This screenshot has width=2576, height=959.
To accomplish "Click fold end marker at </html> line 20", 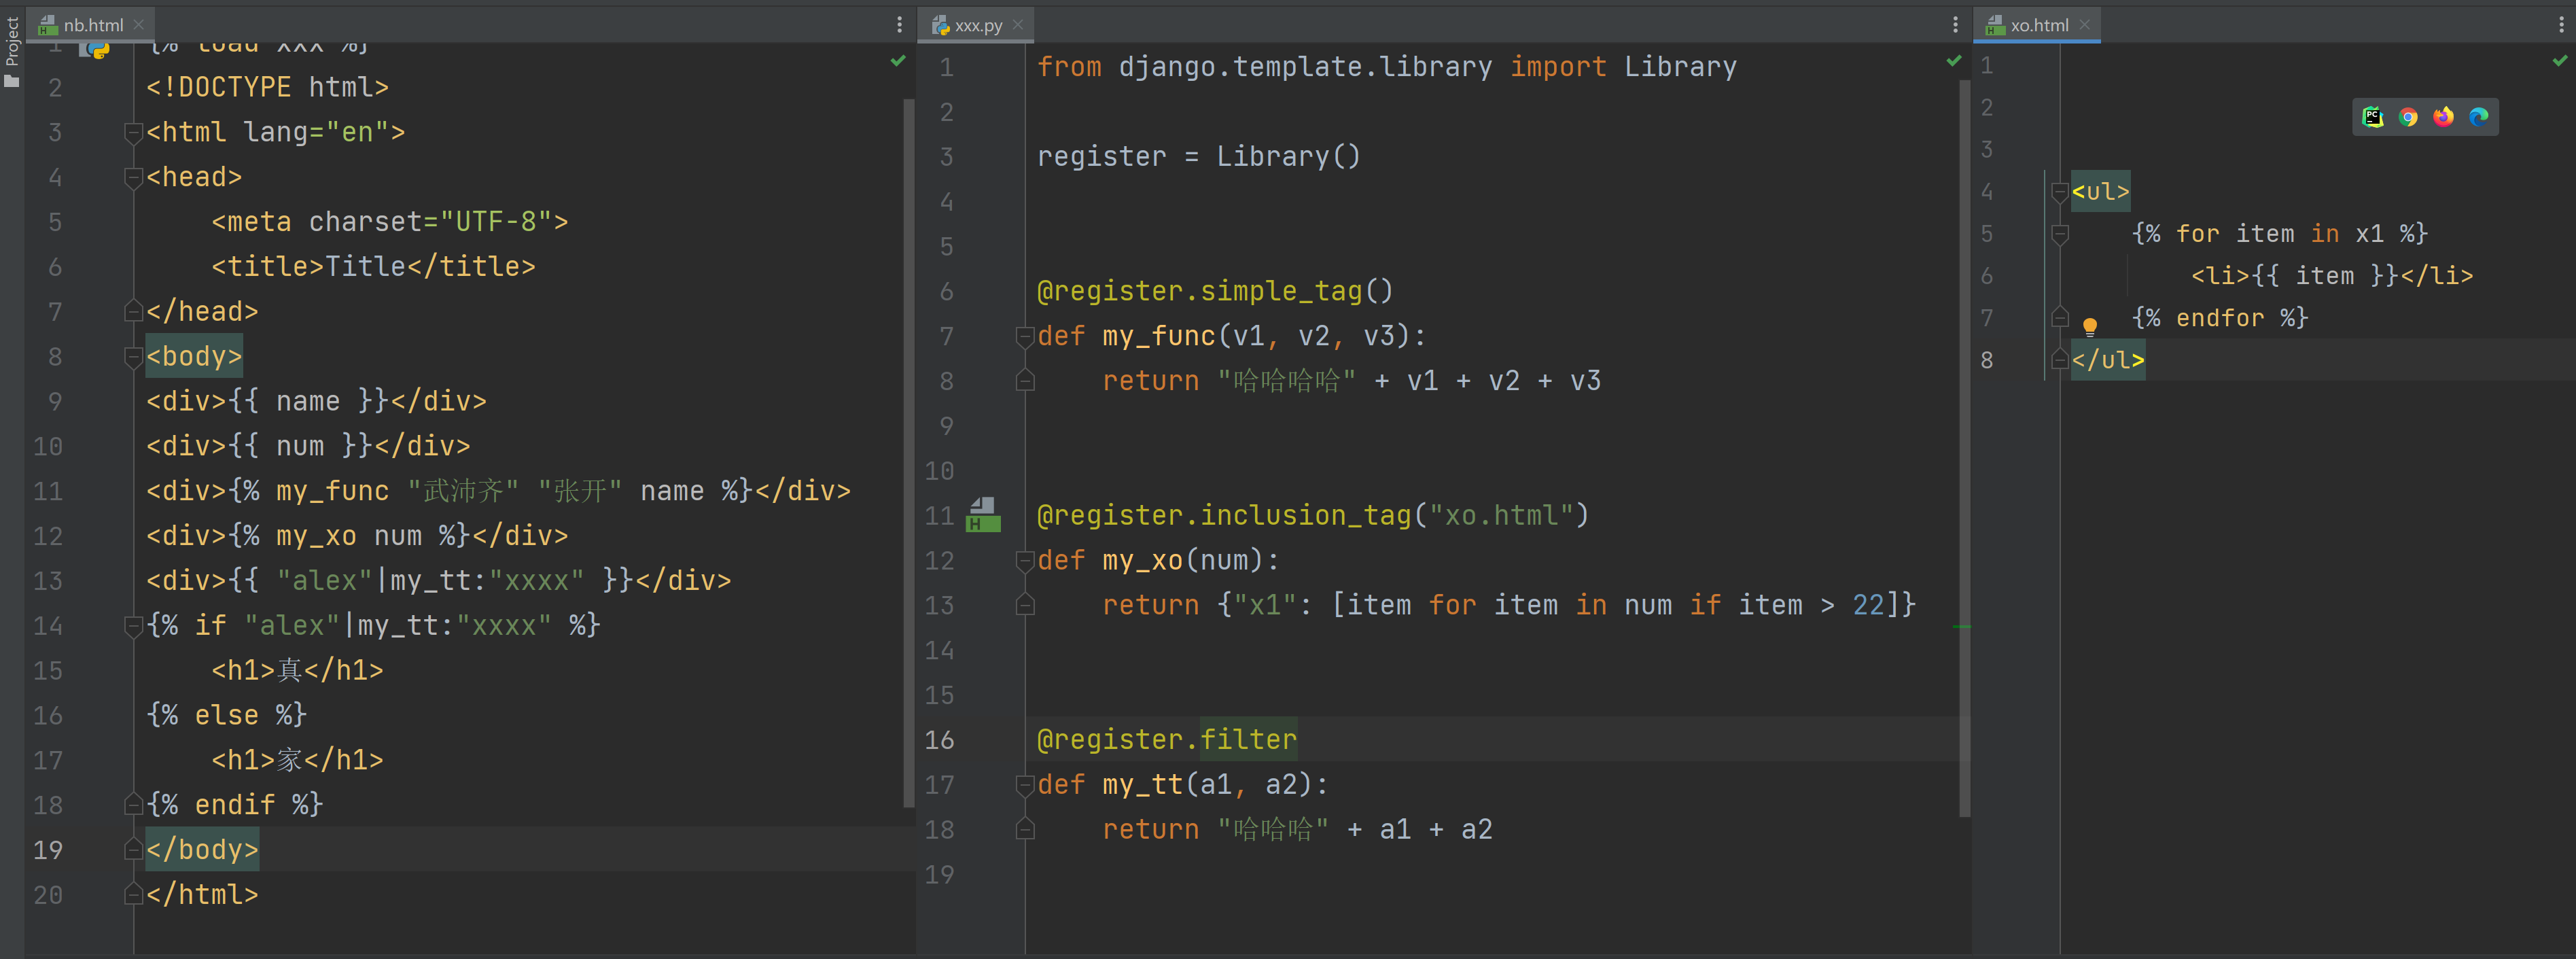I will (132, 894).
